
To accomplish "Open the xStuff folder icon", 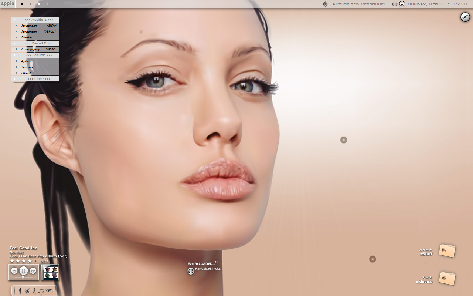I will (x=447, y=251).
